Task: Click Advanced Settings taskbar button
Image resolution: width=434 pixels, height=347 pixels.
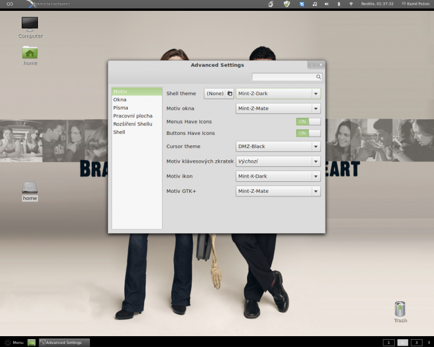Action: [x=64, y=343]
